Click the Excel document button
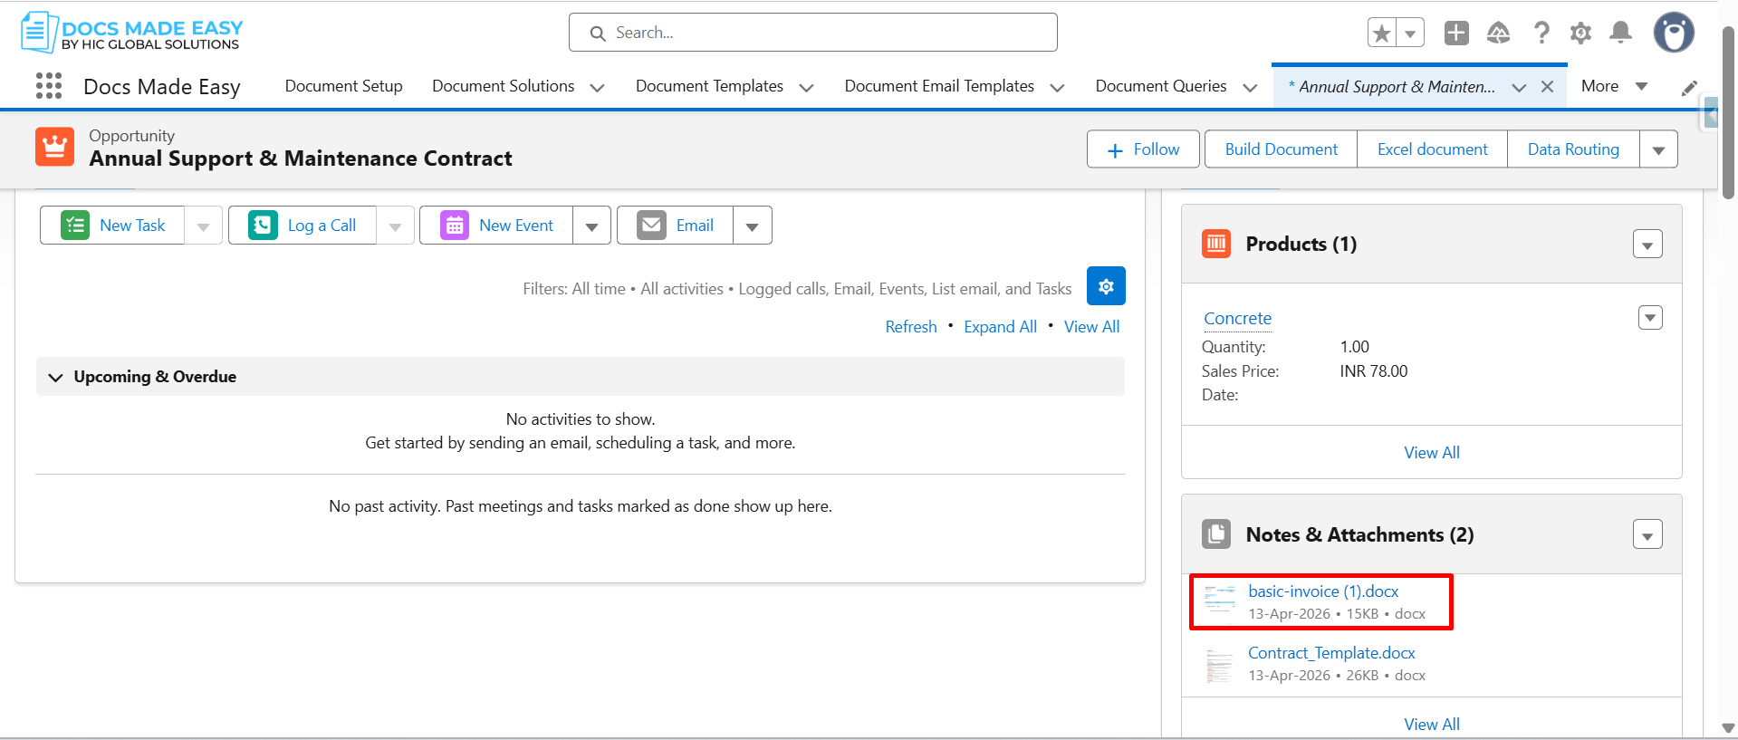This screenshot has width=1738, height=740. coord(1432,149)
